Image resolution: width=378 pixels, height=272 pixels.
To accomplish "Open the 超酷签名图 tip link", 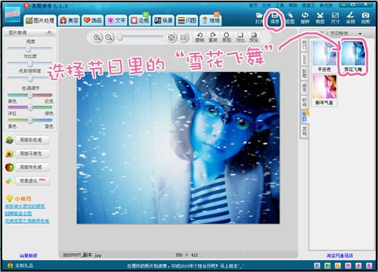I will [x=18, y=214].
